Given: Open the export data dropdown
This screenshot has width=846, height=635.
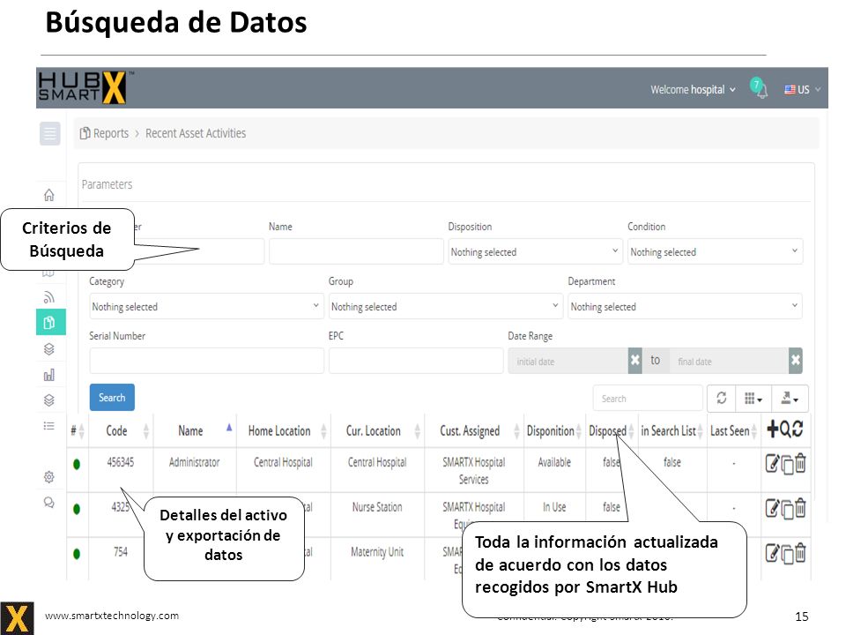Looking at the screenshot, I should (x=790, y=399).
